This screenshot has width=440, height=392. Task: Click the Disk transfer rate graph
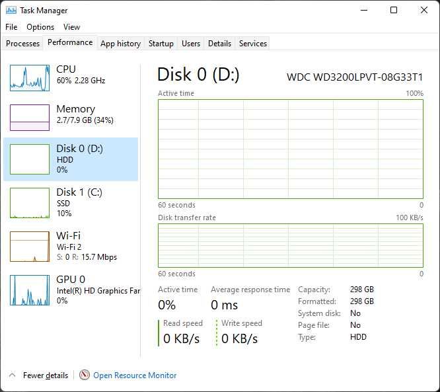pyautogui.click(x=290, y=245)
